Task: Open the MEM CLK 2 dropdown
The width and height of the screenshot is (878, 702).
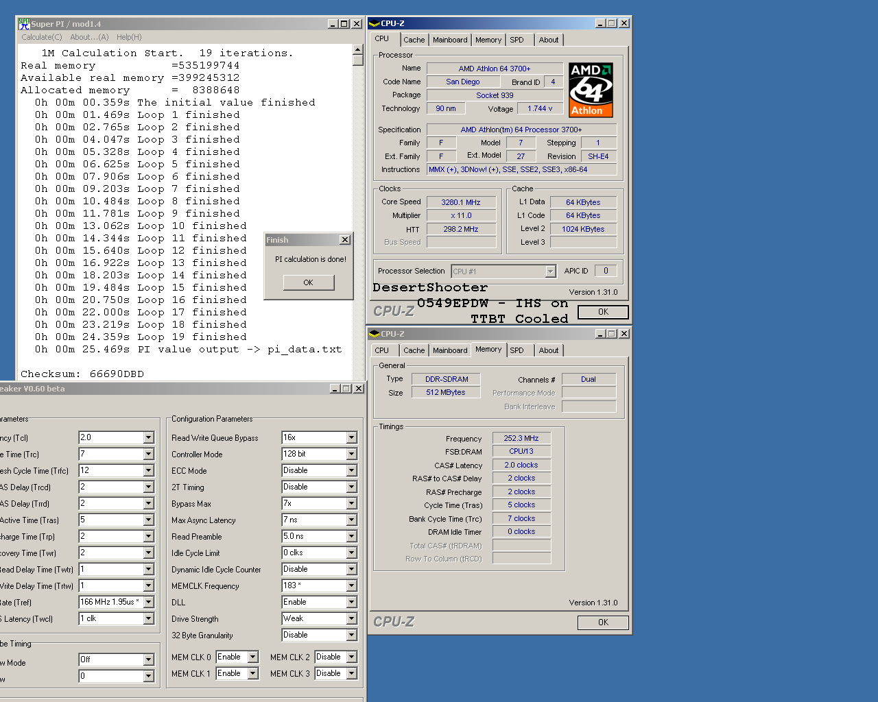Action: pyautogui.click(x=352, y=657)
